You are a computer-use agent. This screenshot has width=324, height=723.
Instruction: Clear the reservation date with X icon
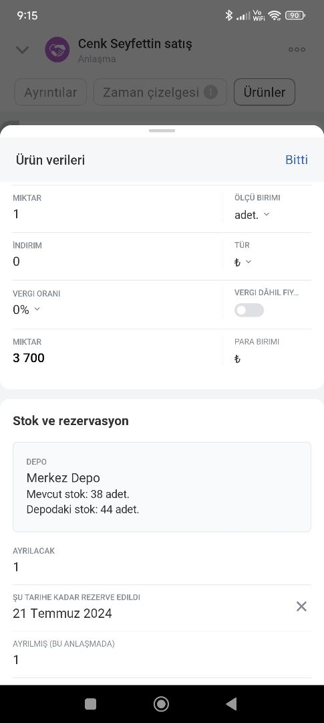tap(301, 607)
